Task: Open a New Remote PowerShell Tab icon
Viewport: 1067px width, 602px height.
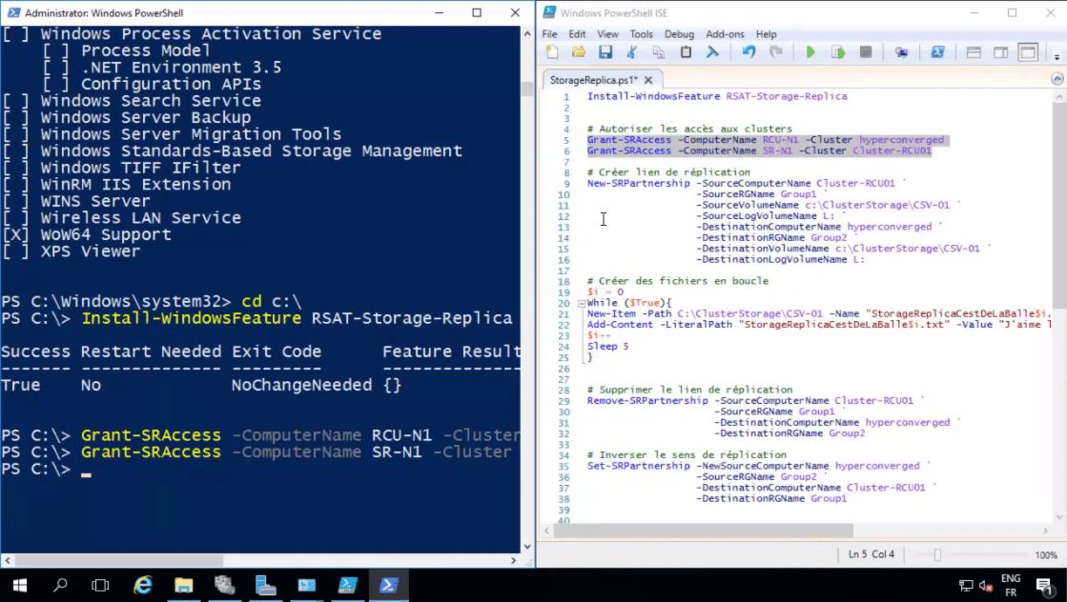Action: 902,52
